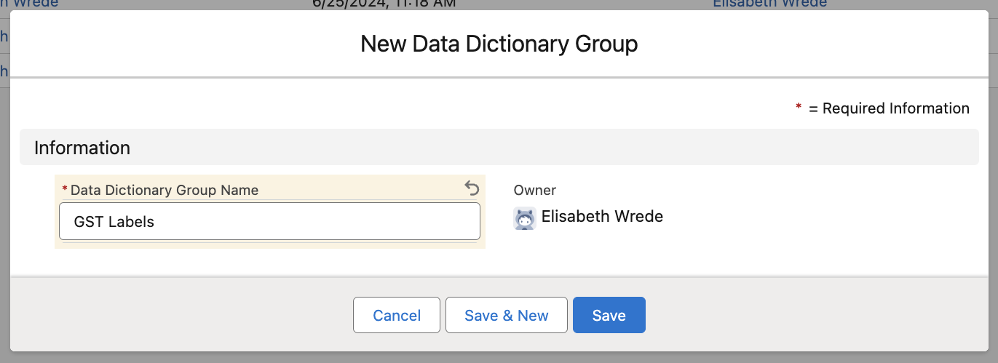Screen dimensions: 998x363
Task: Click the Data Dictionary Group Name label
Action: 165,190
